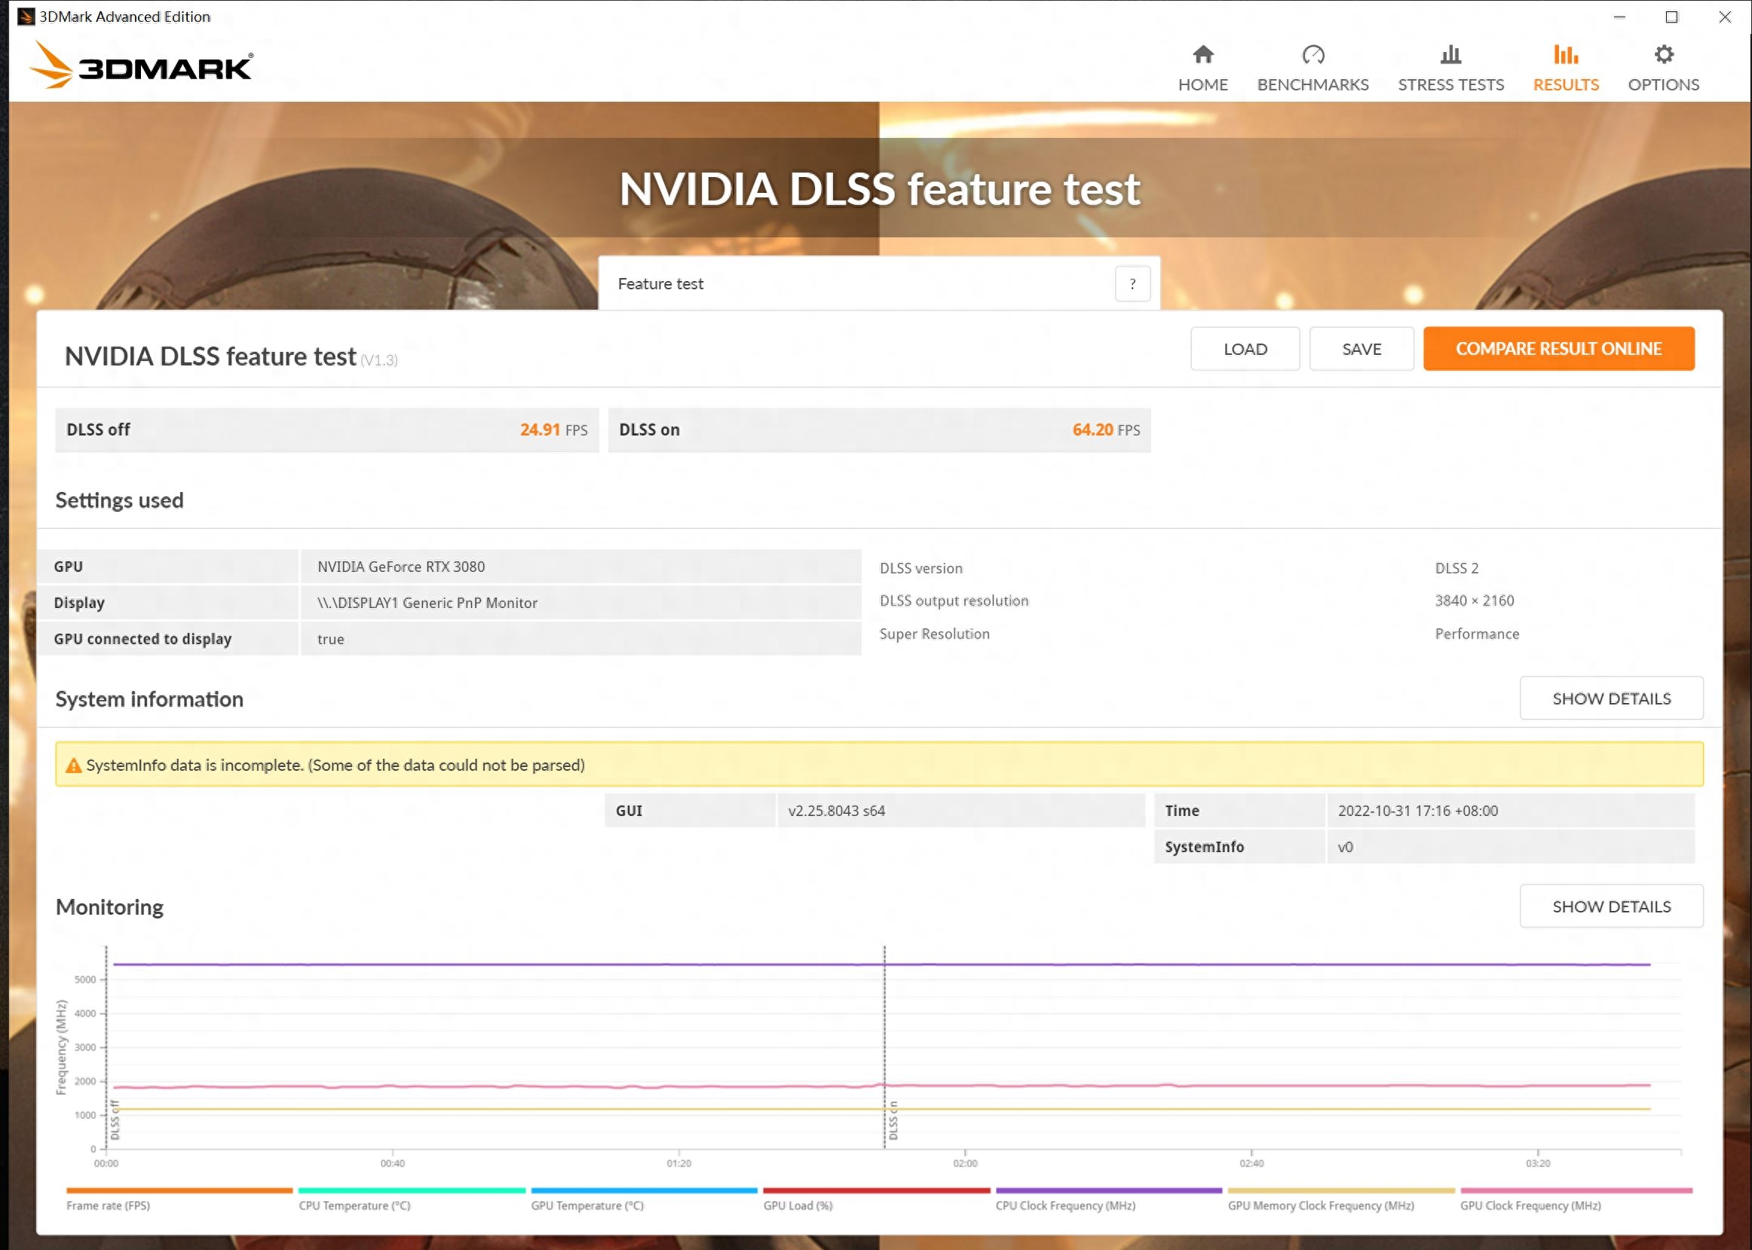Click the purple CPU Clock Frequency legend bar
1752x1250 pixels.
[x=1109, y=1190]
